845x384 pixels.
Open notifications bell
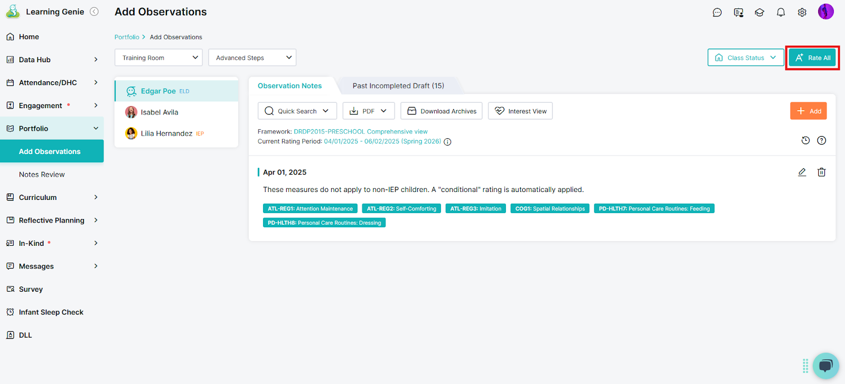coord(781,13)
